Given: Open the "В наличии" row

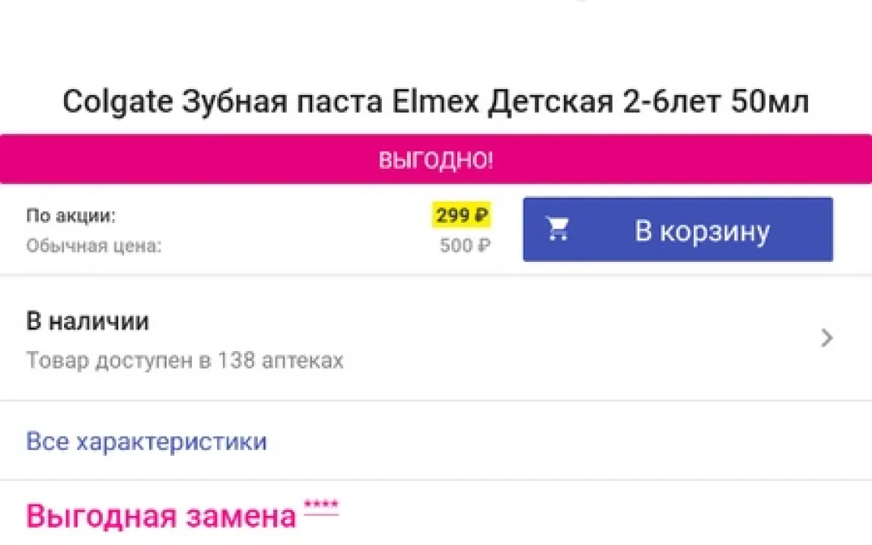Looking at the screenshot, I should (88, 321).
